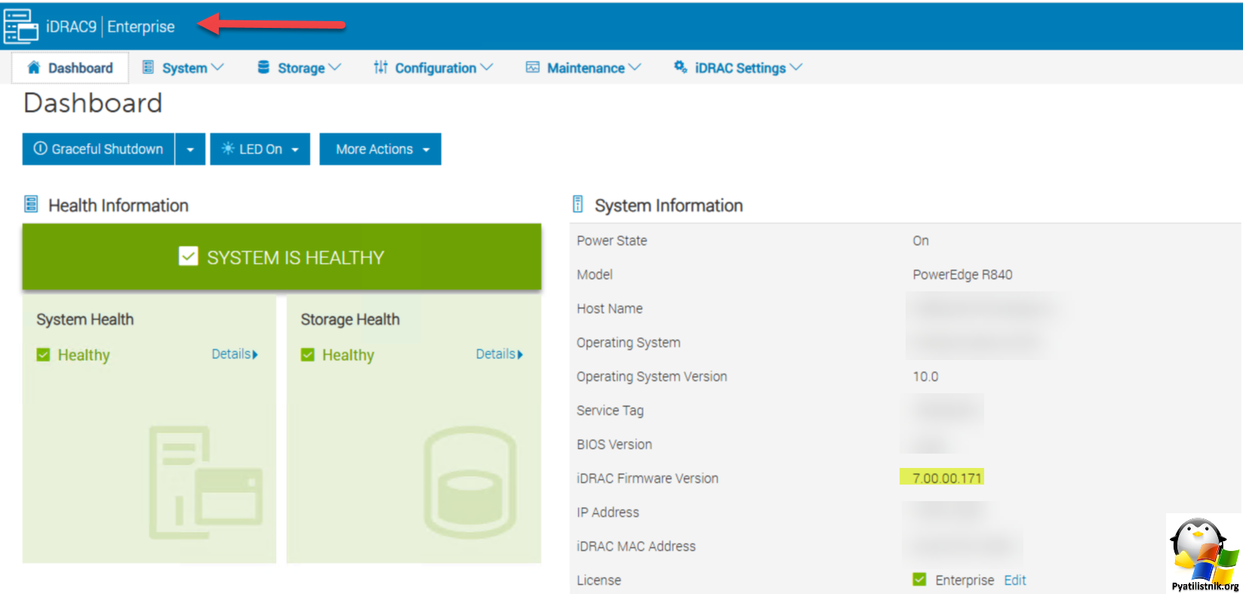
Task: Click the System Health card title
Action: click(x=85, y=319)
